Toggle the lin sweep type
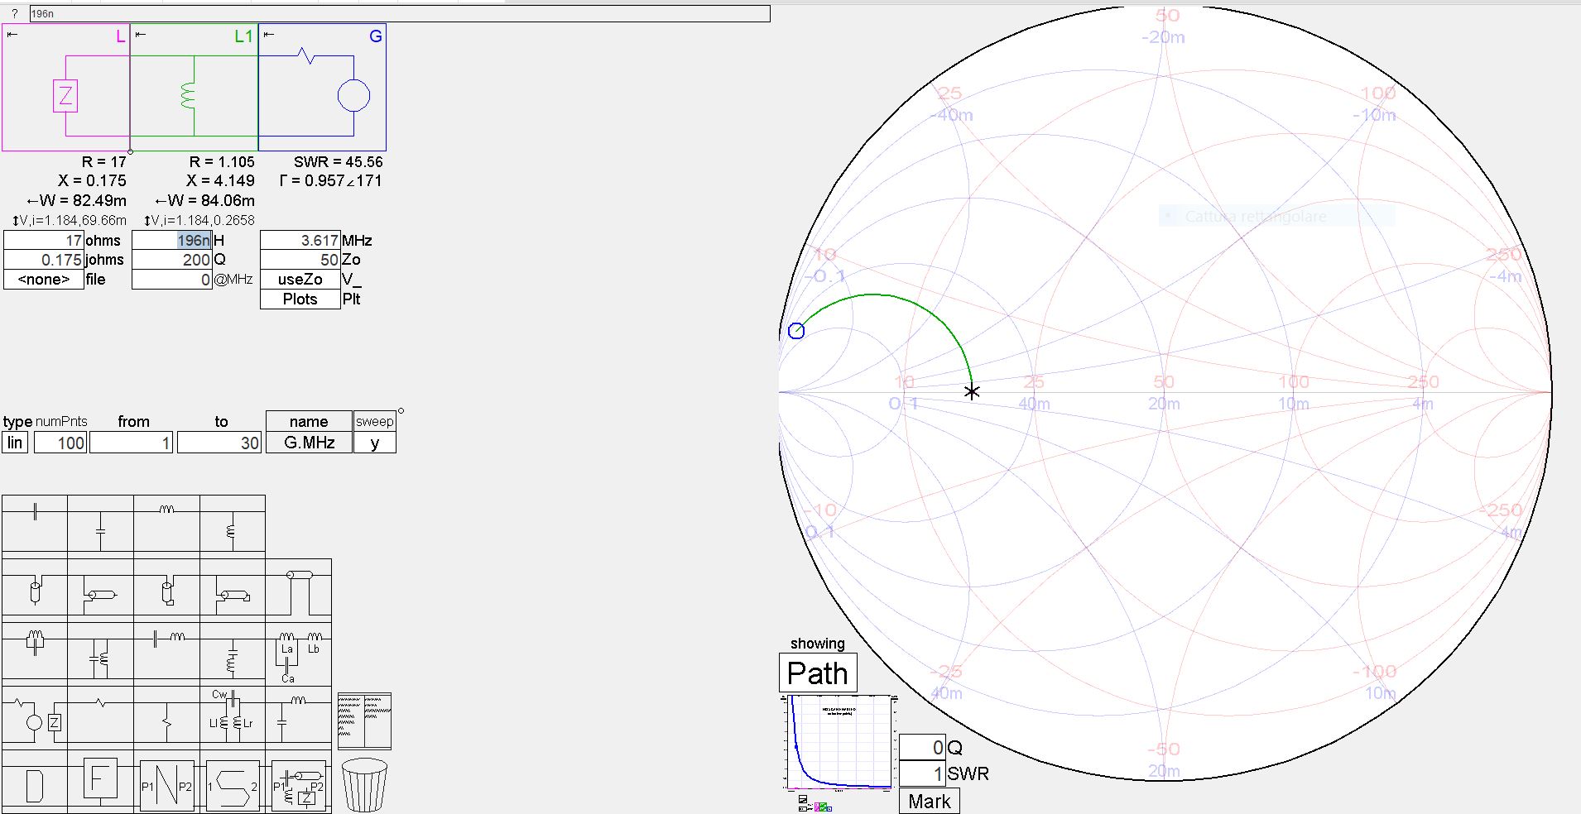Image resolution: width=1581 pixels, height=814 pixels. 15,443
